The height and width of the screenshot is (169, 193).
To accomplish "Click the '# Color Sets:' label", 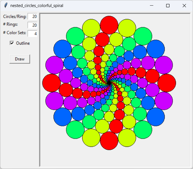I will pos(15,33).
